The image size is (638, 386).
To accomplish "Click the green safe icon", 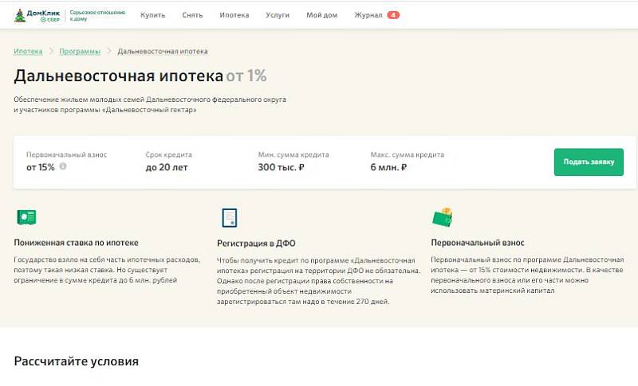I will [x=26, y=217].
